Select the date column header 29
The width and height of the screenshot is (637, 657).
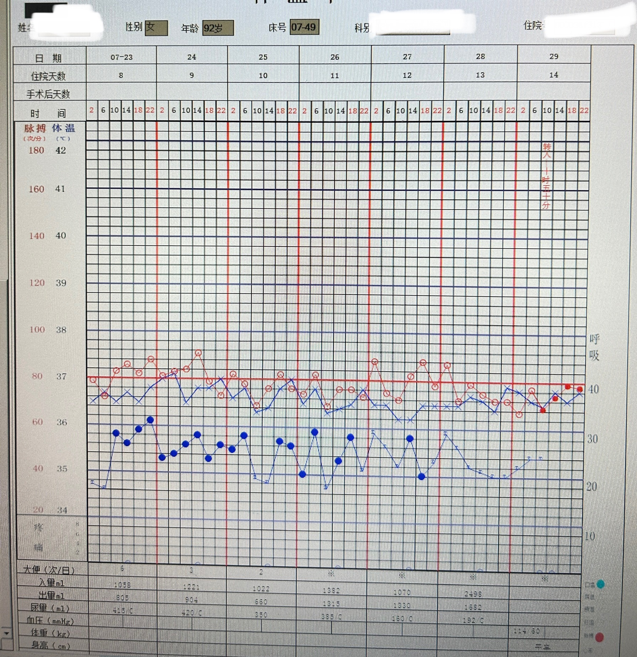click(x=554, y=57)
